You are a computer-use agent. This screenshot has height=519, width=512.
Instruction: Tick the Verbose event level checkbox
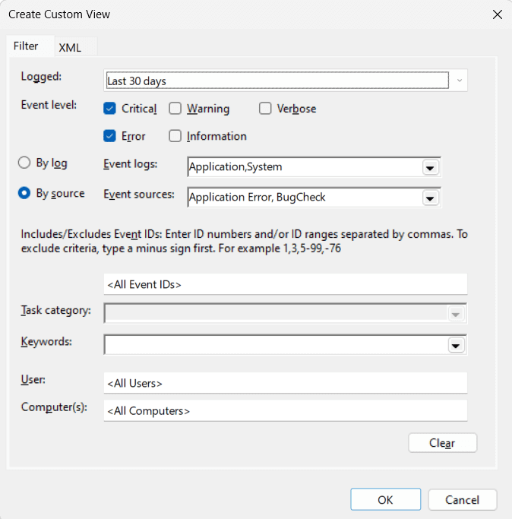(x=265, y=109)
